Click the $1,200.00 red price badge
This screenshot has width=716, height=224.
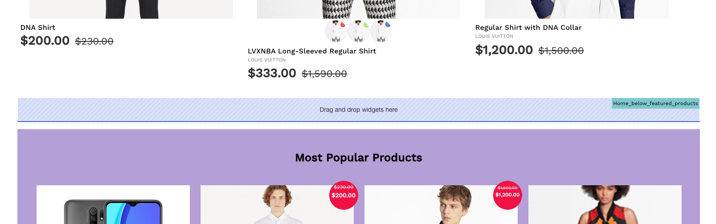coord(507,195)
